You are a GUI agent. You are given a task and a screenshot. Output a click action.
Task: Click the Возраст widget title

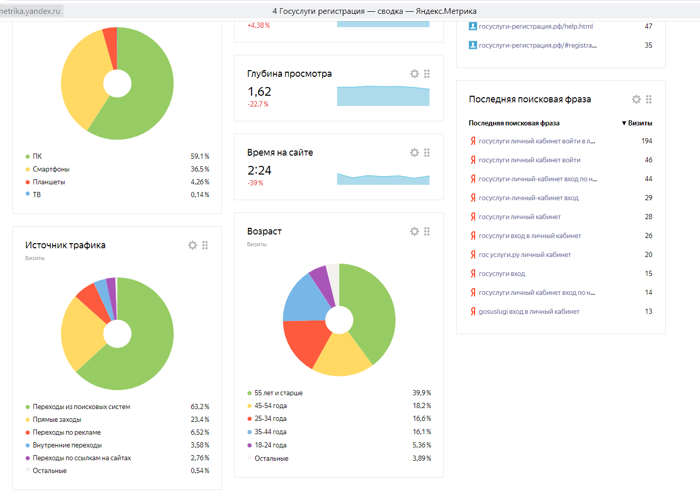[264, 231]
